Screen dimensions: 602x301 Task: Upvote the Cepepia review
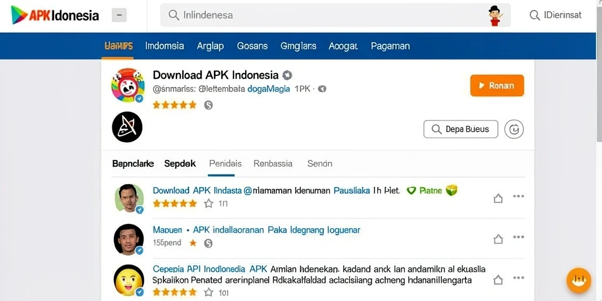[x=498, y=279]
